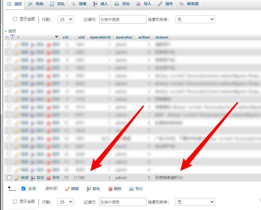Click the cid cell value 19
This screenshot has height=210, width=261.
pos(66,178)
